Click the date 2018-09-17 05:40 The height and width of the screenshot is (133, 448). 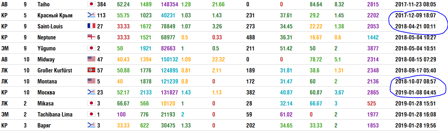[415, 70]
